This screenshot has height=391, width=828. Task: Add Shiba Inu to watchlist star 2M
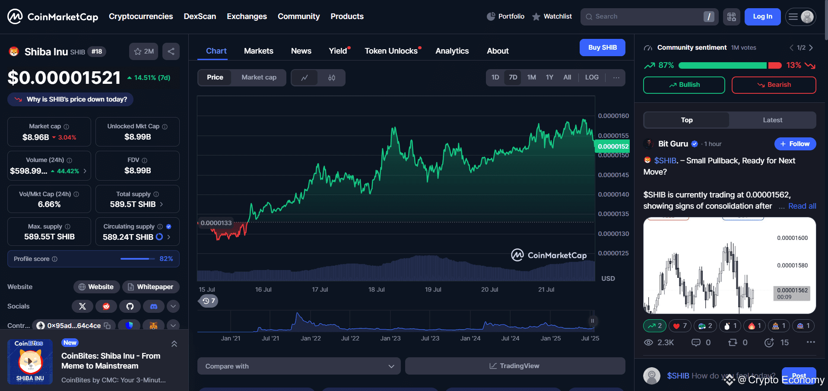tap(144, 51)
